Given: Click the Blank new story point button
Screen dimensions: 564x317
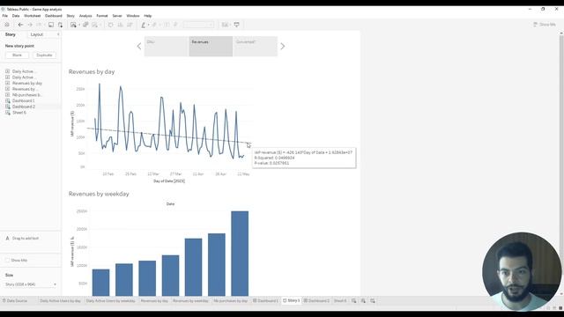Looking at the screenshot, I should pyautogui.click(x=17, y=55).
